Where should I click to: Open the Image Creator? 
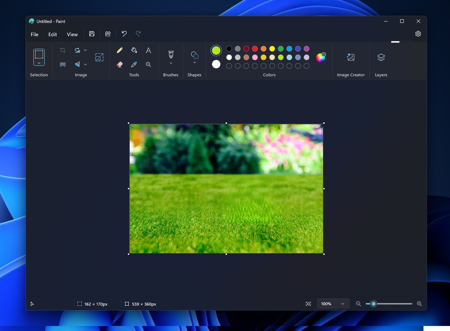click(350, 57)
